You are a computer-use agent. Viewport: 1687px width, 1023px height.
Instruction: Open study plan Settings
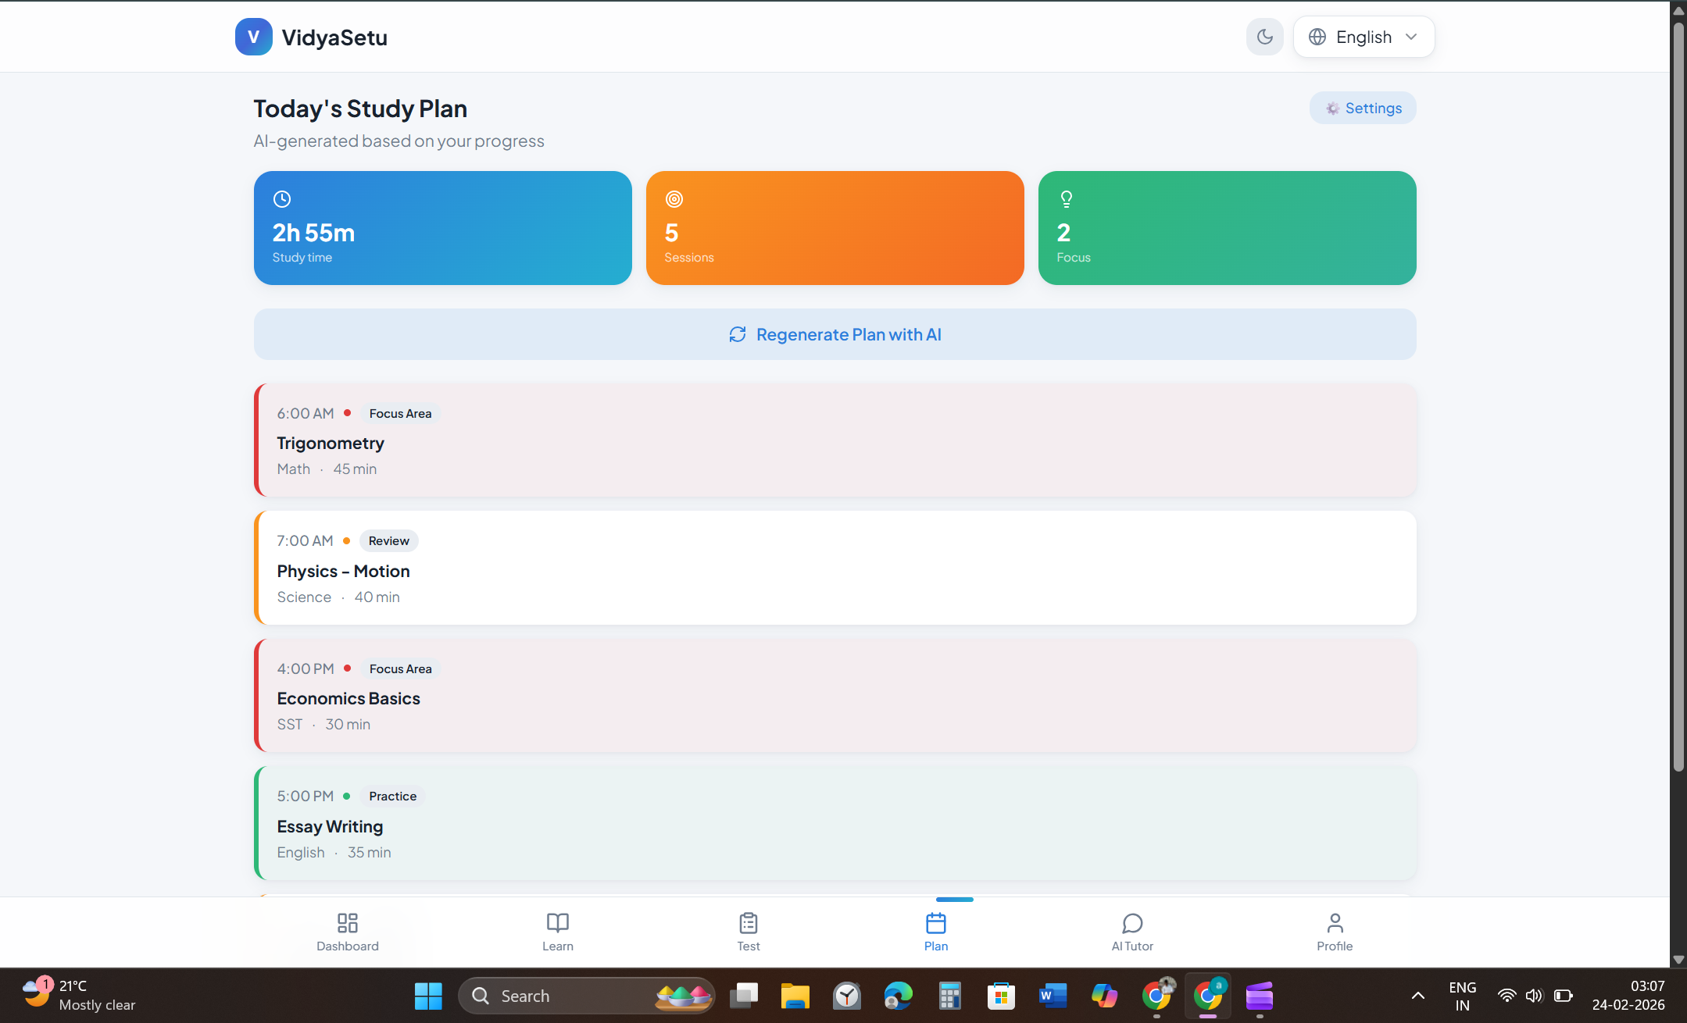pos(1362,108)
